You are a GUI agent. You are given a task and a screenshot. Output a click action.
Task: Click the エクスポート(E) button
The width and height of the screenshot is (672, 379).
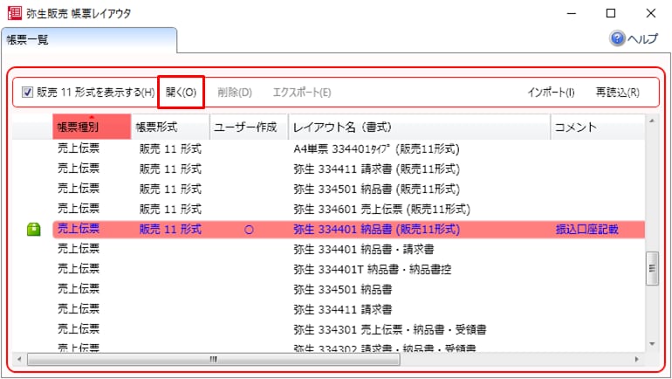[302, 93]
